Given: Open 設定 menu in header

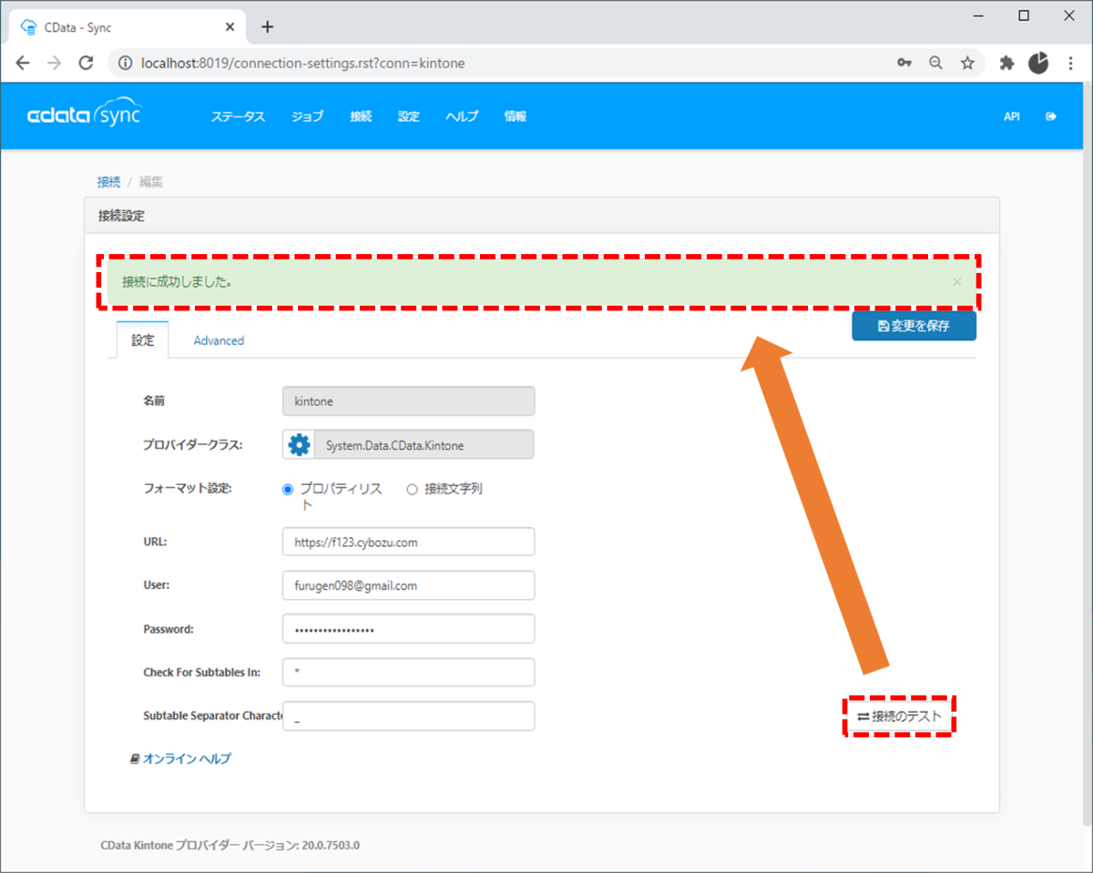Looking at the screenshot, I should (409, 117).
